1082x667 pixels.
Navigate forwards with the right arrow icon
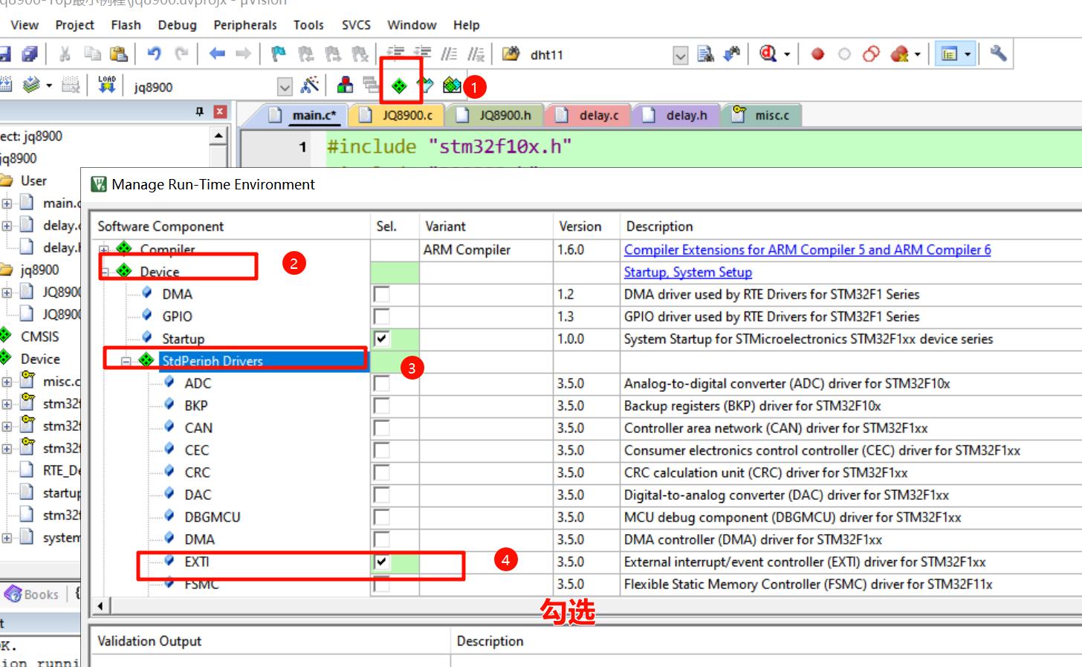tap(243, 53)
